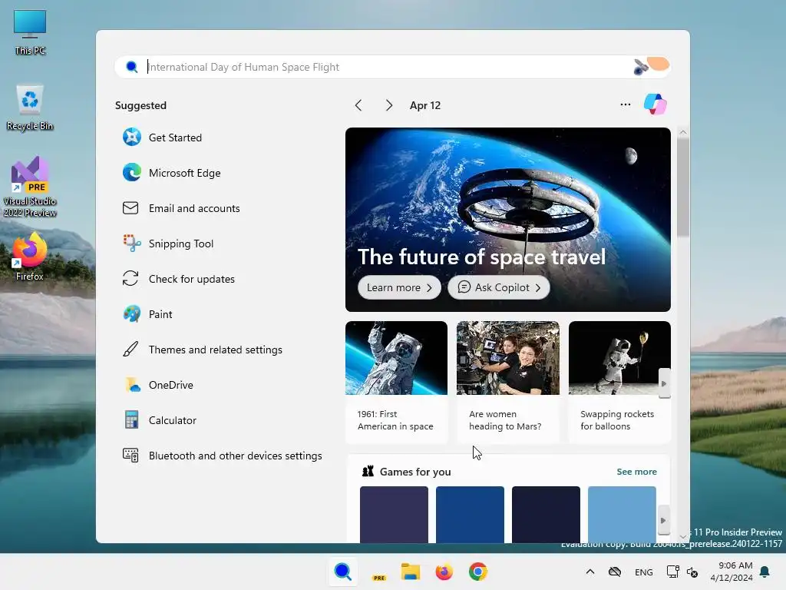This screenshot has height=590, width=786.
Task: Click the taskbar Search icon
Action: 343,572
